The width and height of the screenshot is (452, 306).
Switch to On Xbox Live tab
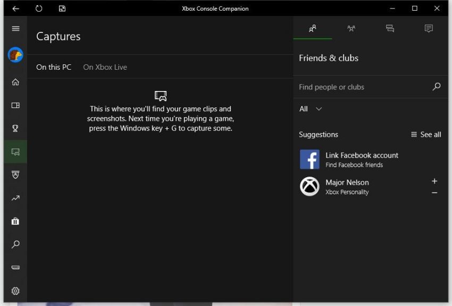tap(105, 67)
